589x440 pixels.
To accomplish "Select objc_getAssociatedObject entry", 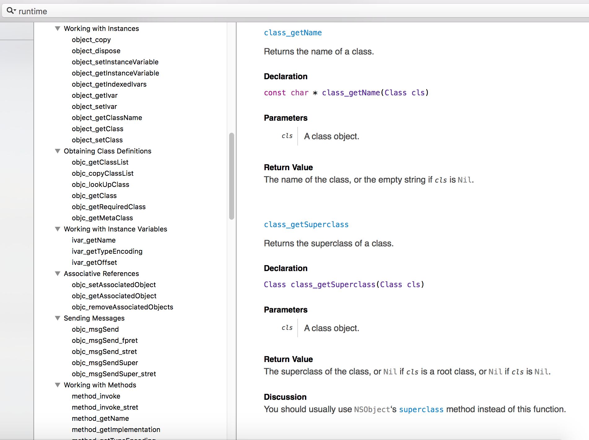I will [x=114, y=296].
